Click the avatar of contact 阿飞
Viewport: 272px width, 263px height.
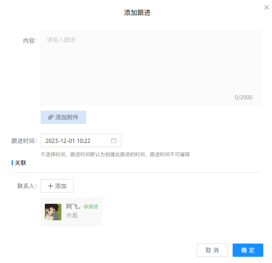[x=53, y=212]
